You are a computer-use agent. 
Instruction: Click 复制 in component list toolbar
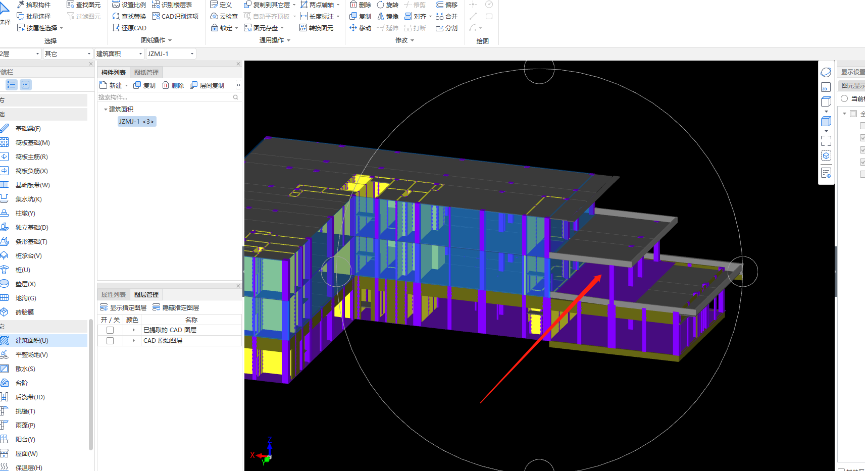tap(144, 85)
